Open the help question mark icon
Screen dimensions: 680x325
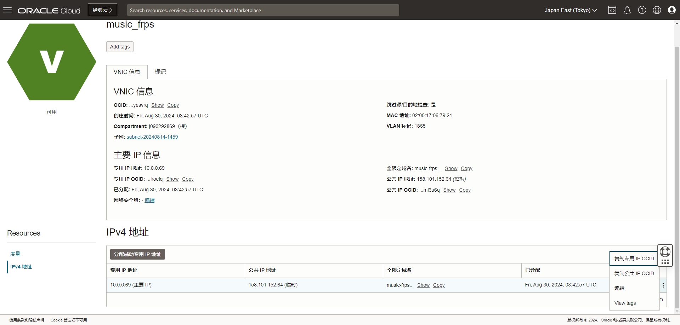tap(642, 10)
